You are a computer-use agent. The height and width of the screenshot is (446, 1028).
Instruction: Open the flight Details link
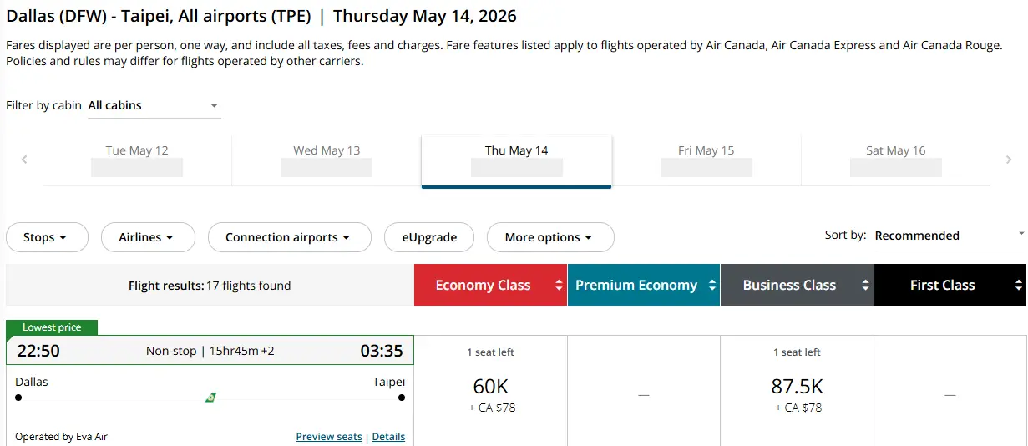(388, 437)
